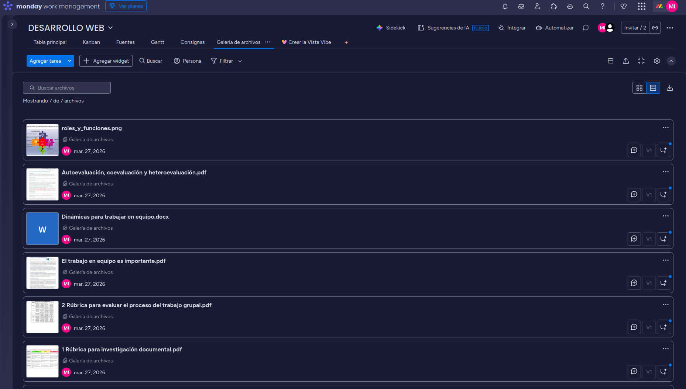Expand the DESARROLLO WEB board name dropdown
The height and width of the screenshot is (389, 686).
tap(110, 28)
